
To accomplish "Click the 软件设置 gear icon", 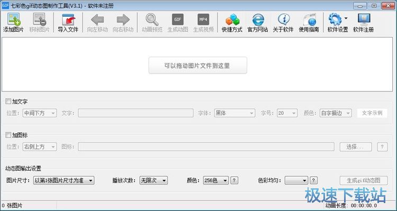I will pyautogui.click(x=335, y=20).
